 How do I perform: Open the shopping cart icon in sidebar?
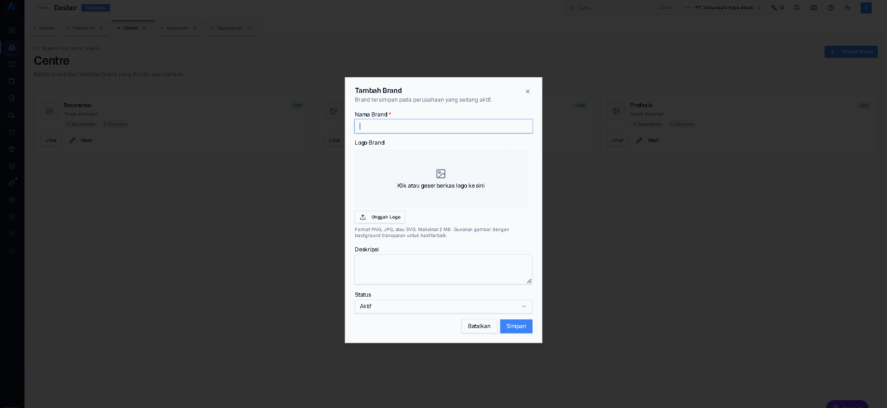12,132
